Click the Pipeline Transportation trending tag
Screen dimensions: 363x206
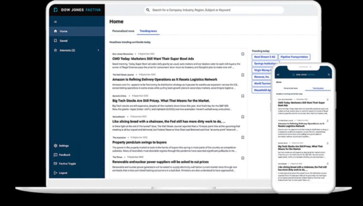tap(294, 57)
